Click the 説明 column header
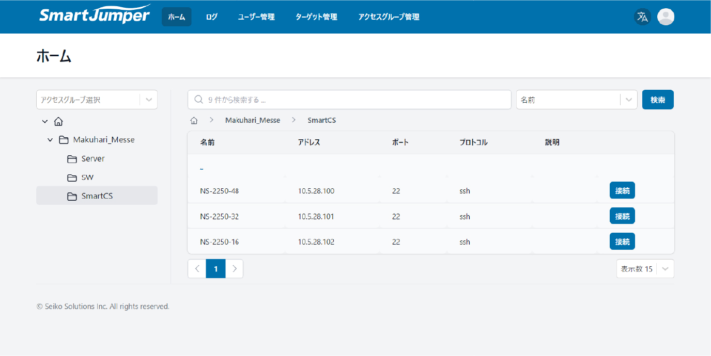711x356 pixels. point(552,142)
